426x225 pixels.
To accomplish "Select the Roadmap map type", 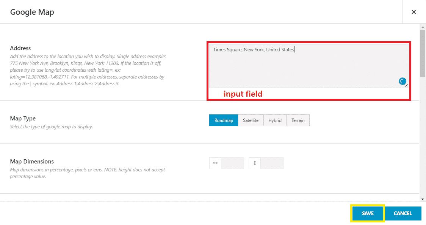I will coord(224,120).
